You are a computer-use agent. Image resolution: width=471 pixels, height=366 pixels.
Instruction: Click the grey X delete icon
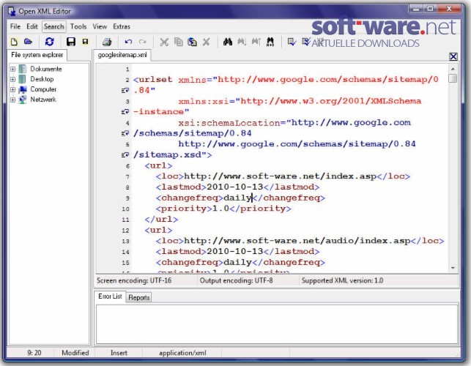(206, 42)
